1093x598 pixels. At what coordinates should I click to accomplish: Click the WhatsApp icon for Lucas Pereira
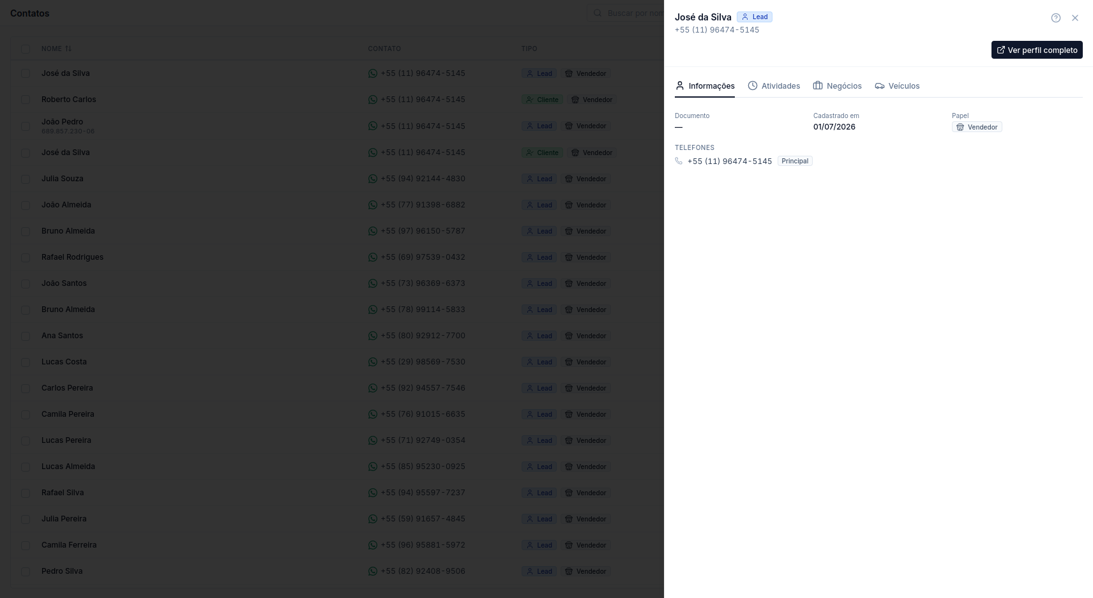tap(373, 440)
